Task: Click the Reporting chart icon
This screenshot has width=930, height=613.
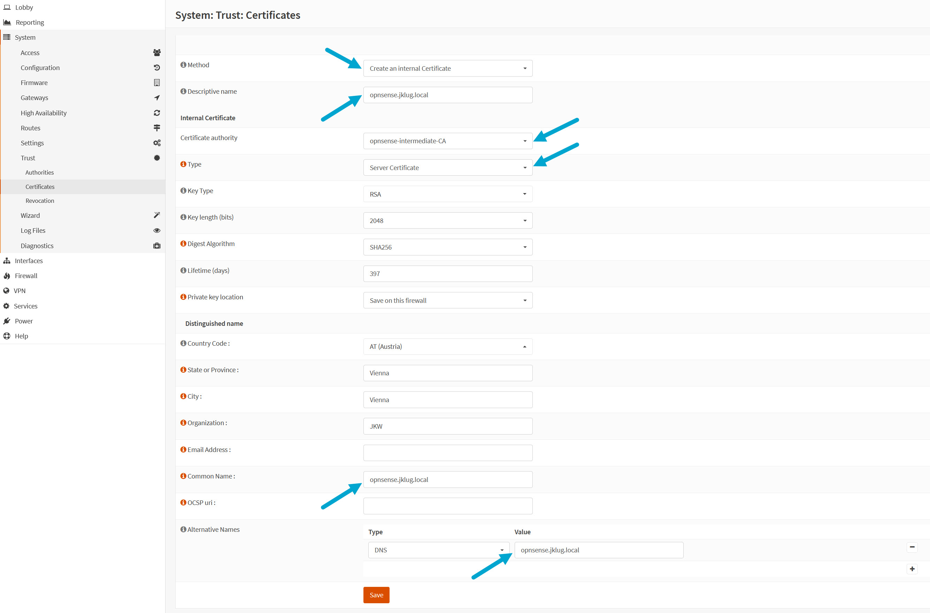Action: pos(7,22)
